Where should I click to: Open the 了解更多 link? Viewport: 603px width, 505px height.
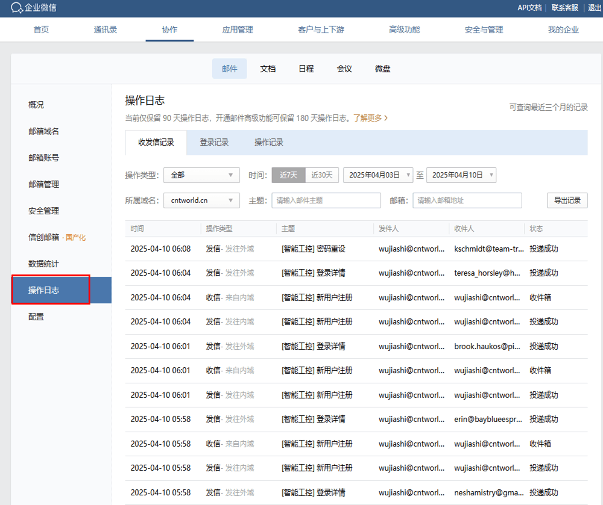[370, 118]
